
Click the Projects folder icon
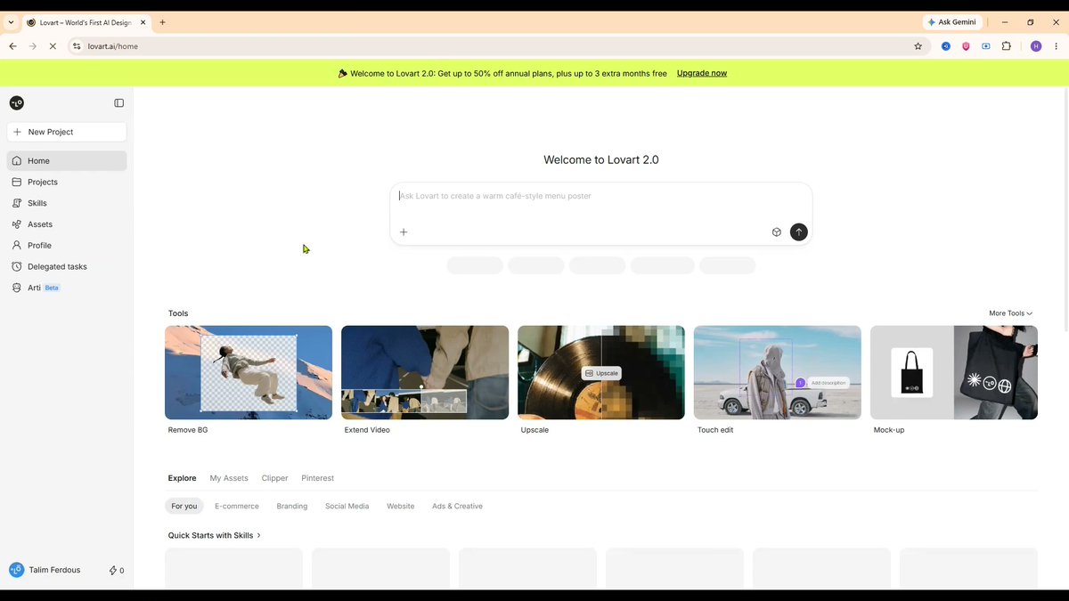(x=17, y=182)
